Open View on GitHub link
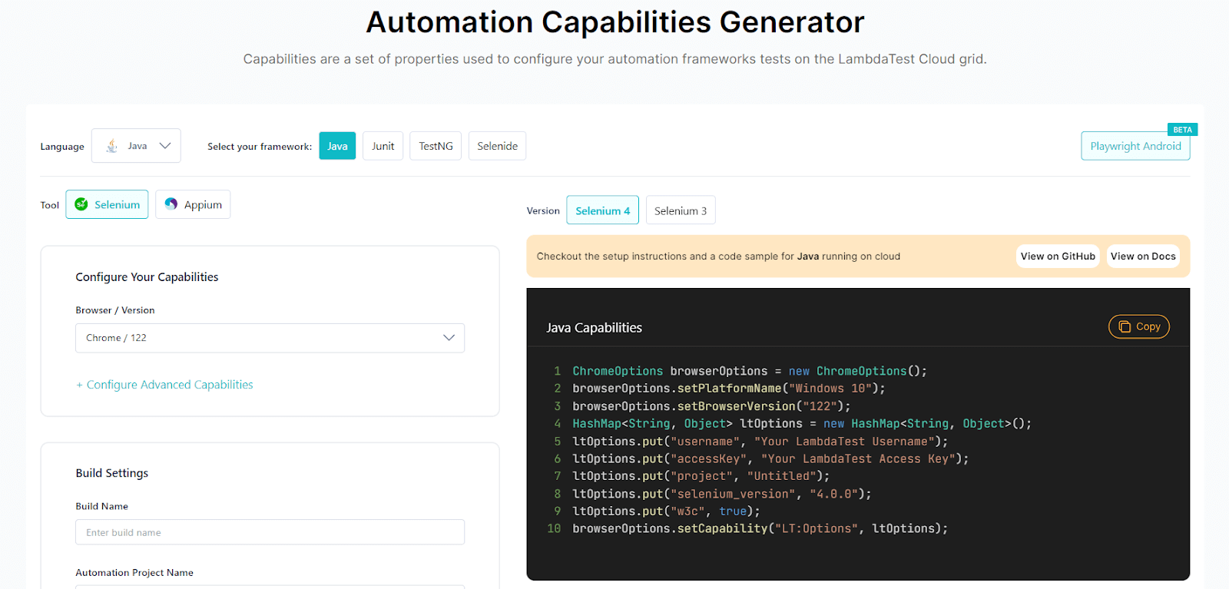This screenshot has width=1229, height=589. point(1058,256)
